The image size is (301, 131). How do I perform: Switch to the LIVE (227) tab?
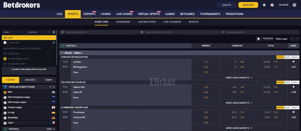30,80
